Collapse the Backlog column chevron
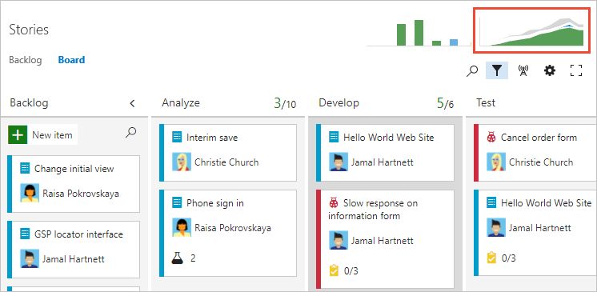Image resolution: width=597 pixels, height=292 pixels. [132, 103]
